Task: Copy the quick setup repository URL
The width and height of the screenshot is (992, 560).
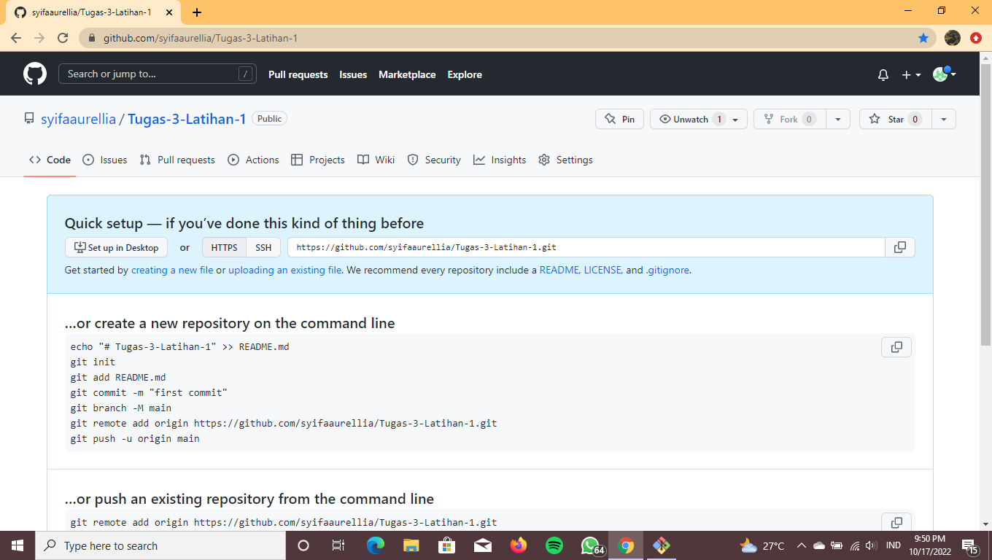Action: point(900,247)
